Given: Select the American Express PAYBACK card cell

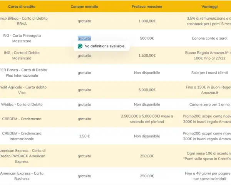Looking at the screenshot, I should [x=23, y=156].
